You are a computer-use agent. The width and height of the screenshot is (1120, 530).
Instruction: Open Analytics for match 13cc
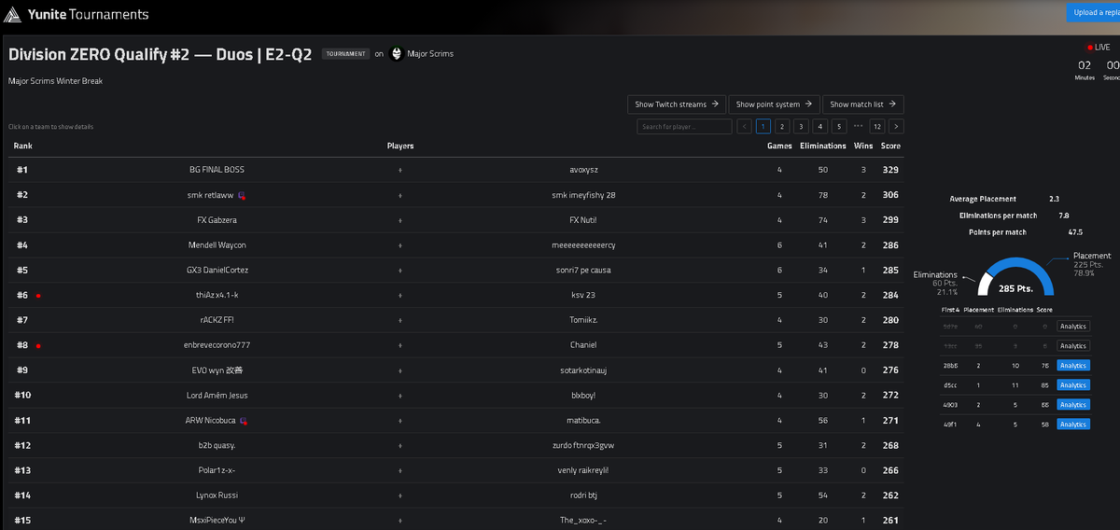[x=1073, y=346]
